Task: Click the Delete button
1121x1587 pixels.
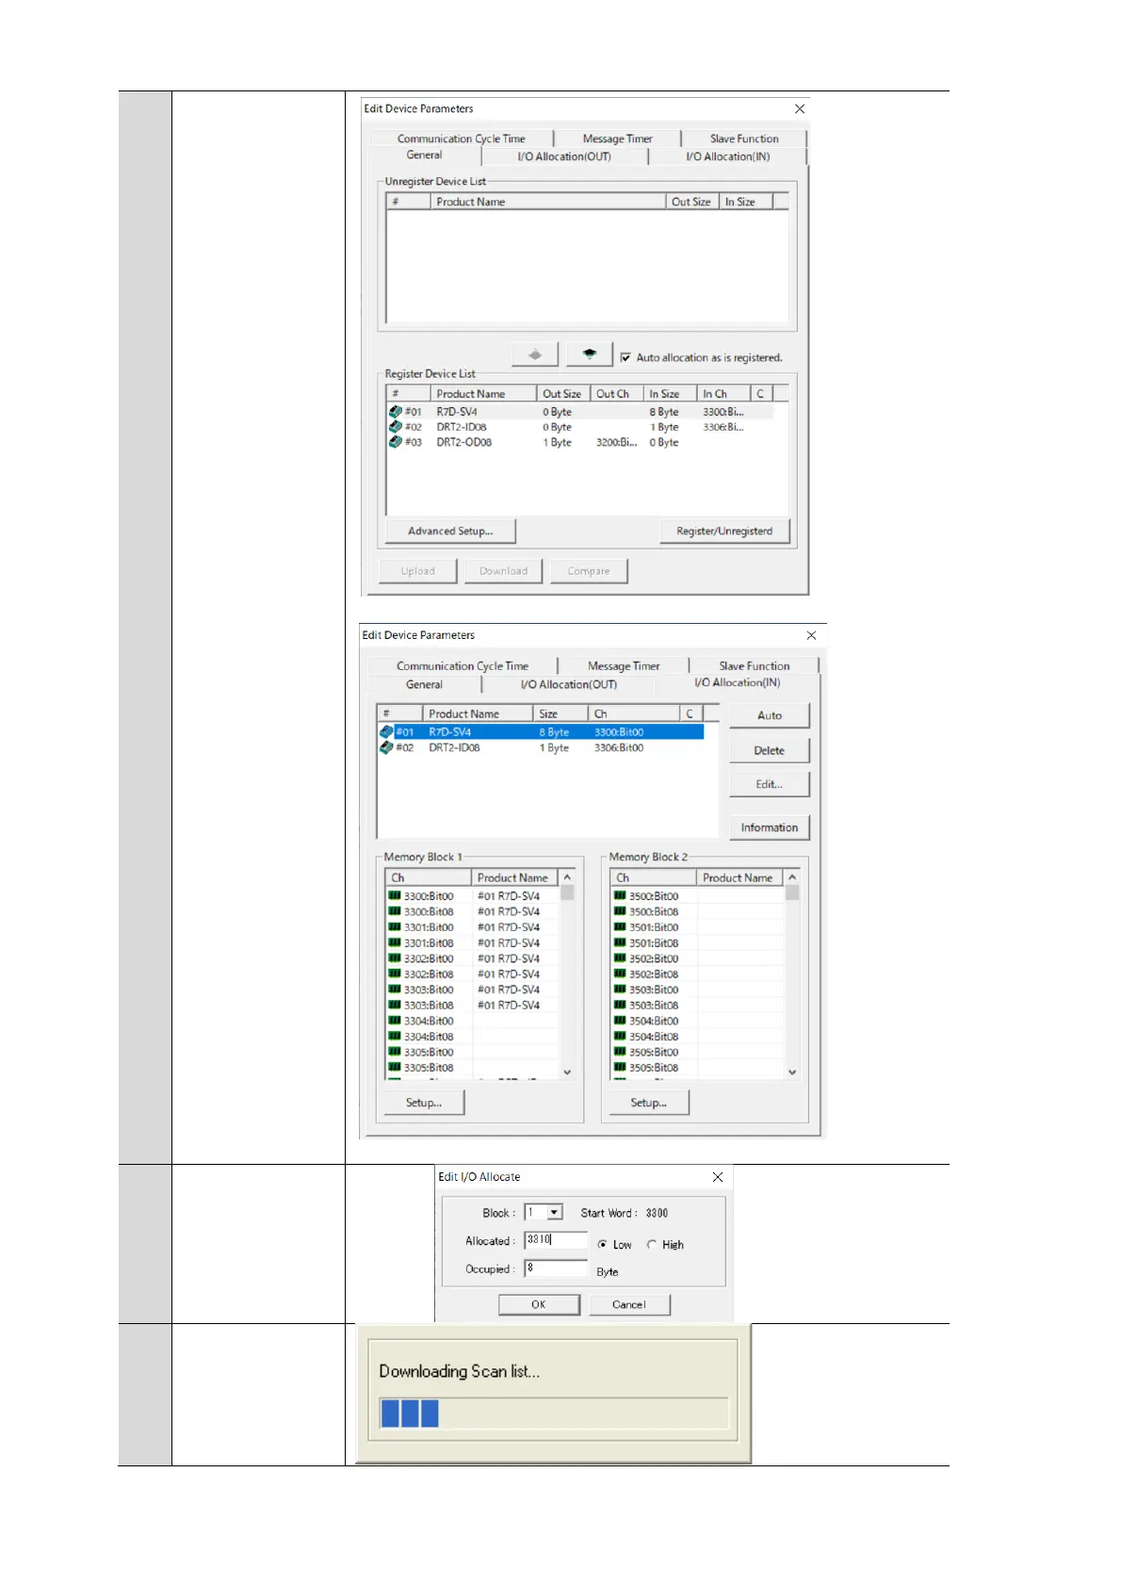Action: click(x=770, y=751)
